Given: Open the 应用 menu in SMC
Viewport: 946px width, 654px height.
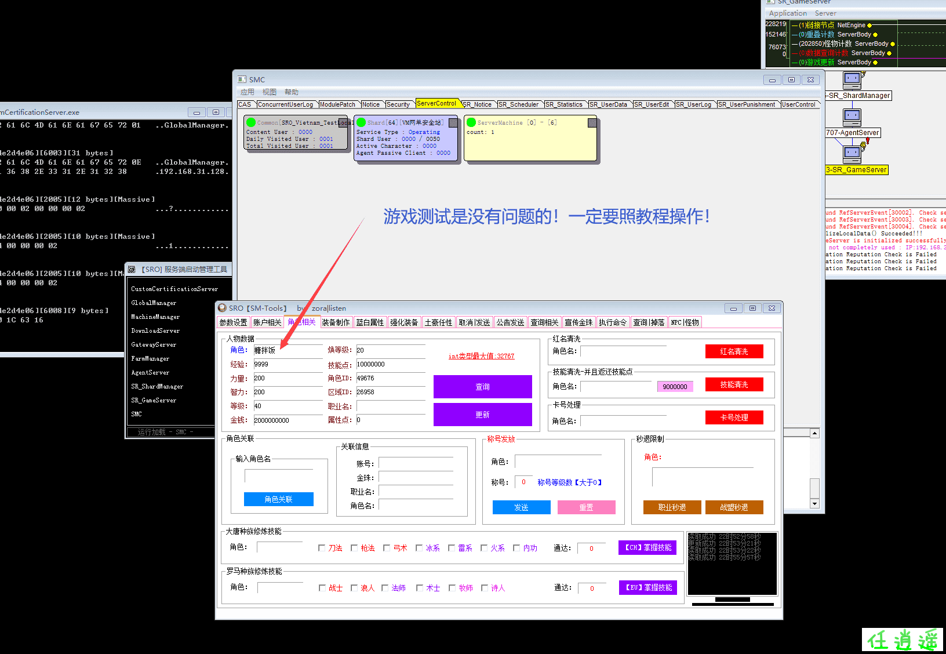Looking at the screenshot, I should [x=248, y=92].
